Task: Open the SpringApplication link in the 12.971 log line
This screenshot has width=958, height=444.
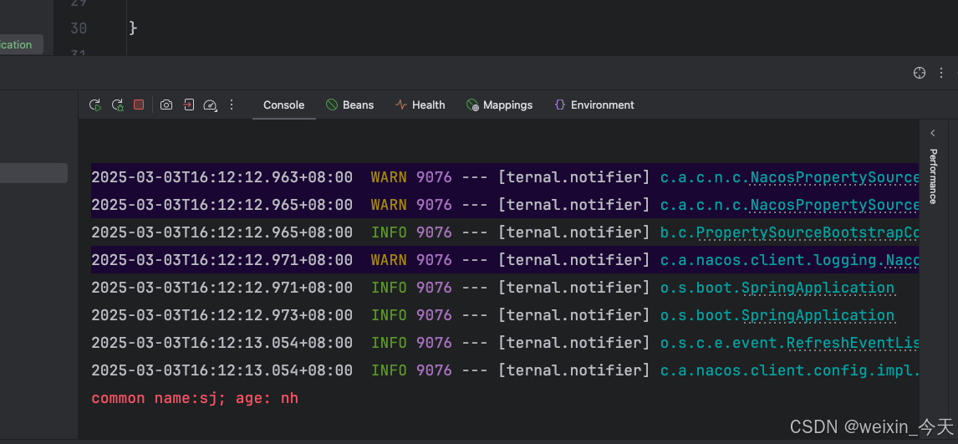Action: (818, 288)
